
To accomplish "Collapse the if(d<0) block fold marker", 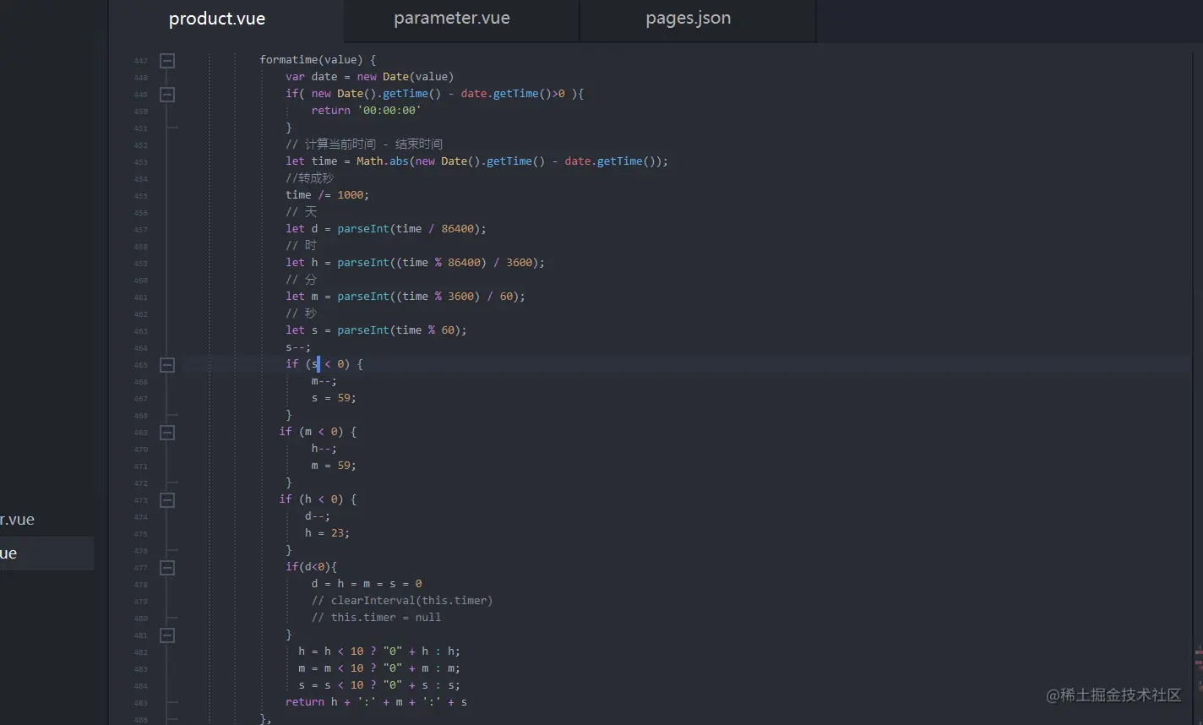I will click(167, 567).
